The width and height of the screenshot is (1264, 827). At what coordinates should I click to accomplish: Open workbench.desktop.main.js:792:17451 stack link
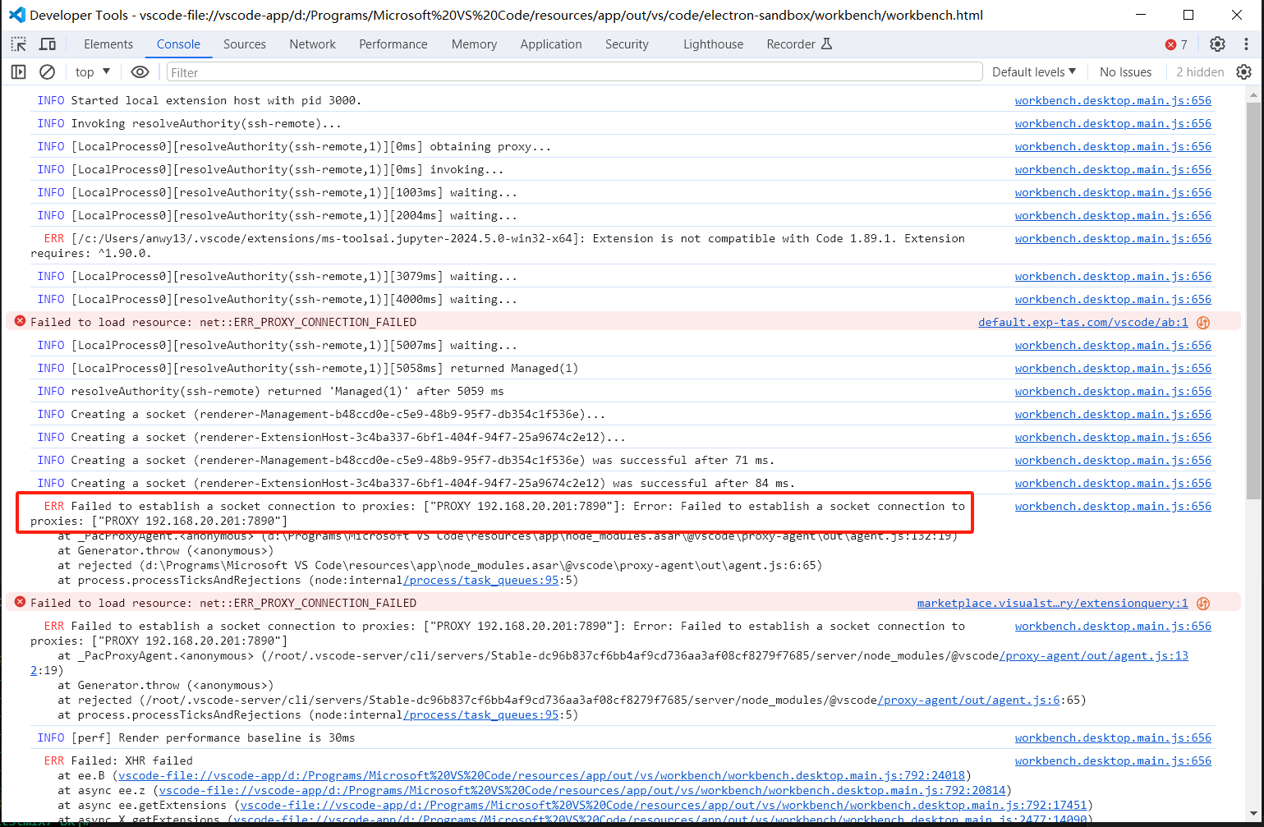pos(664,805)
